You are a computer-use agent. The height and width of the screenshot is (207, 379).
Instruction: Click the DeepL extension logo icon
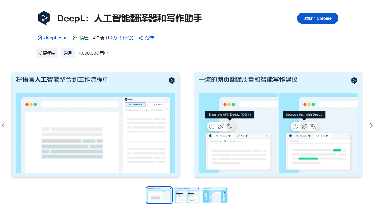[44, 19]
